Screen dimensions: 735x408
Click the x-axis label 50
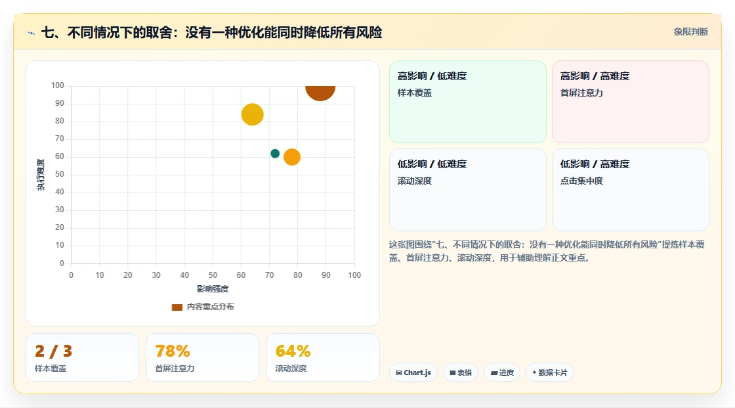213,275
